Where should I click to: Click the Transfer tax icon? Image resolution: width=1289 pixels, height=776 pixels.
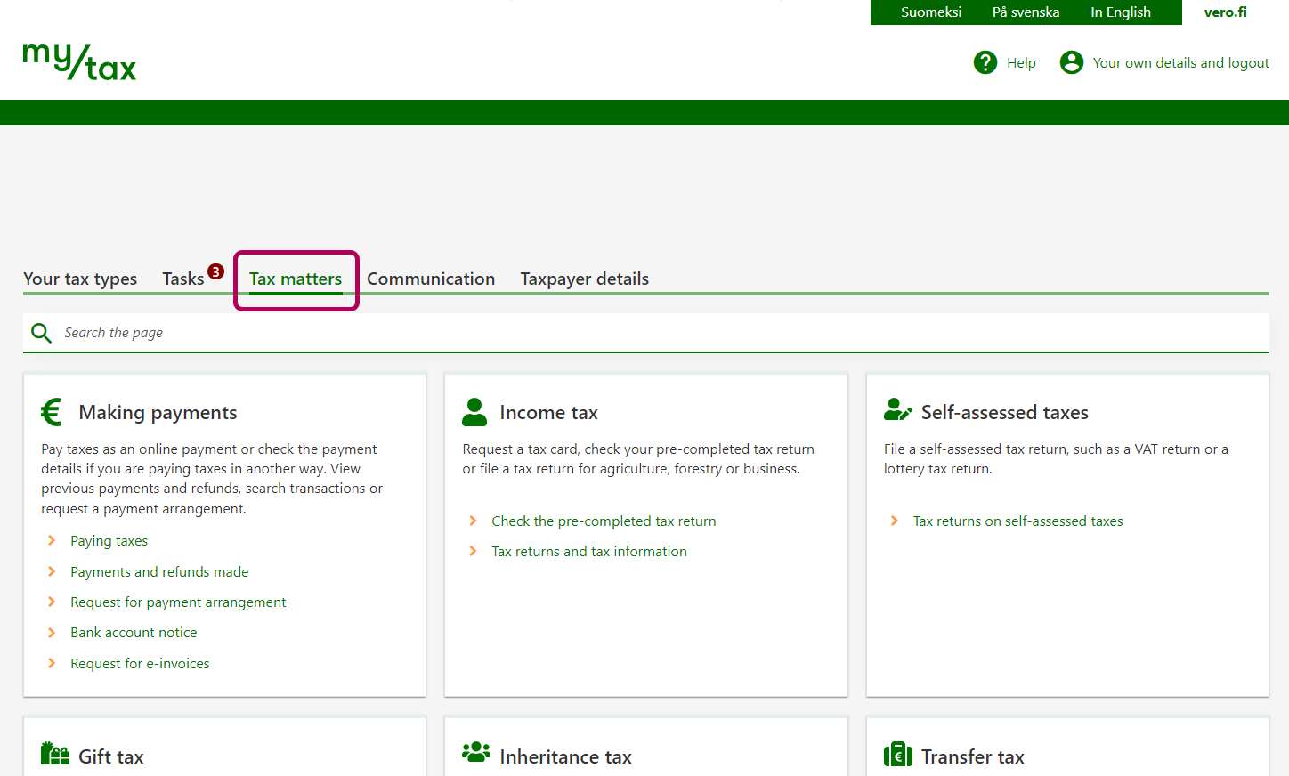pyautogui.click(x=897, y=755)
